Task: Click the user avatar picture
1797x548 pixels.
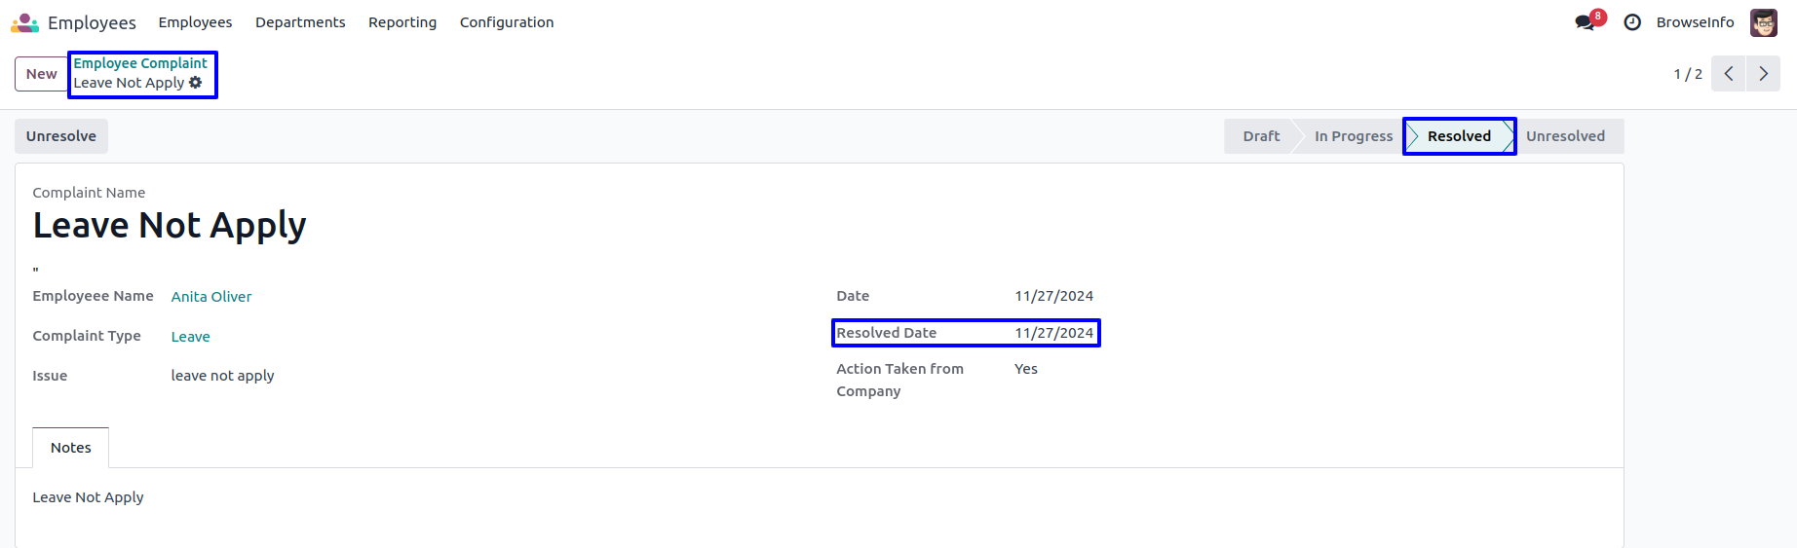Action: coord(1763,22)
